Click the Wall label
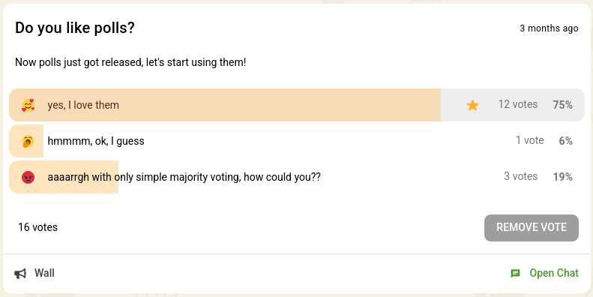This screenshot has width=593, height=297. (x=45, y=273)
